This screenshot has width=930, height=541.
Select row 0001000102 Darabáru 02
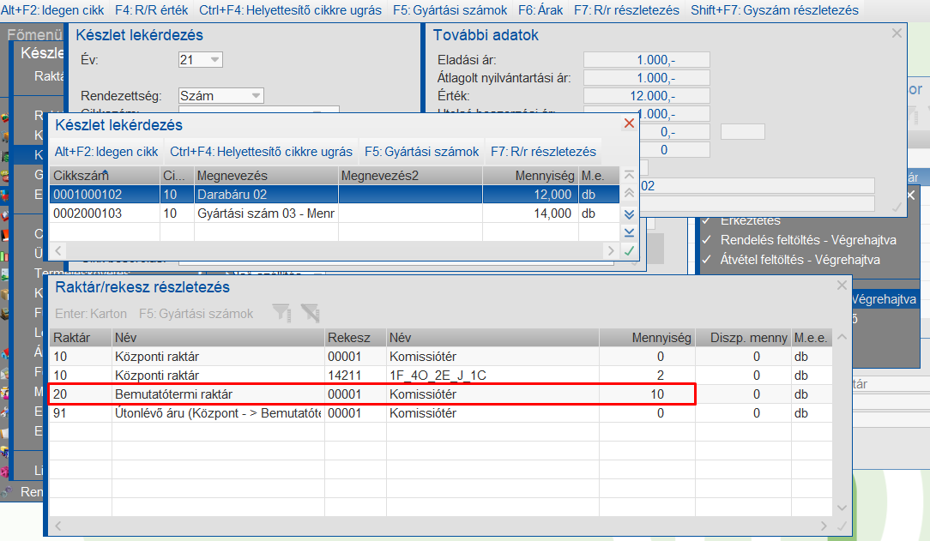[x=335, y=195]
